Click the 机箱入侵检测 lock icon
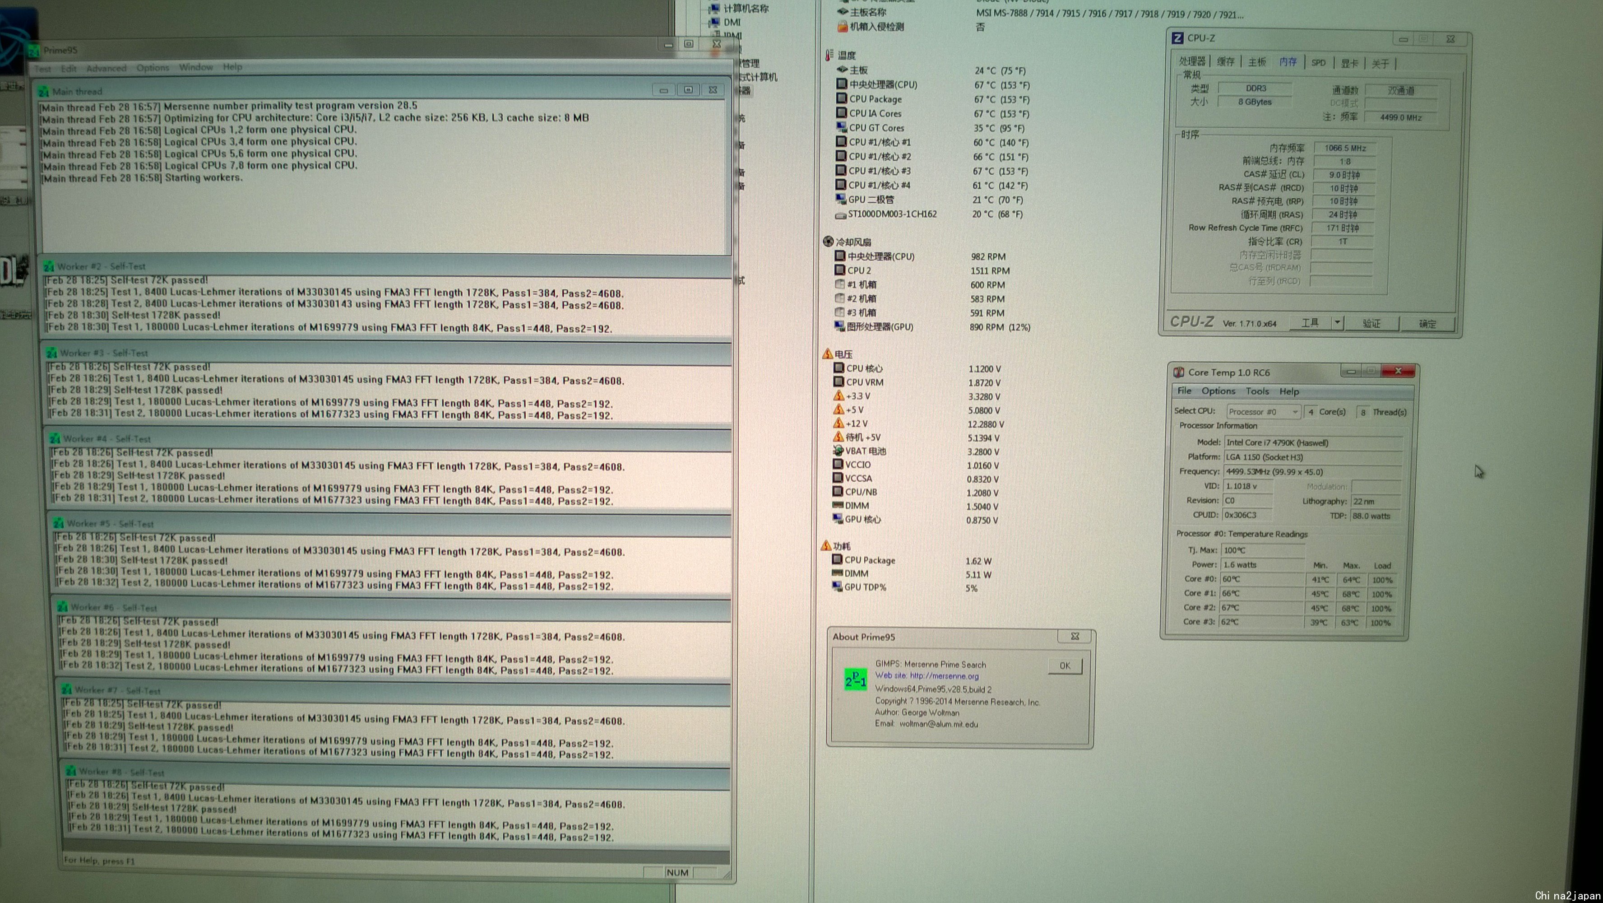1603x903 pixels. point(842,27)
